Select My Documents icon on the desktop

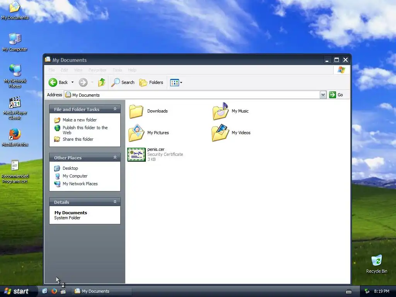15,10
